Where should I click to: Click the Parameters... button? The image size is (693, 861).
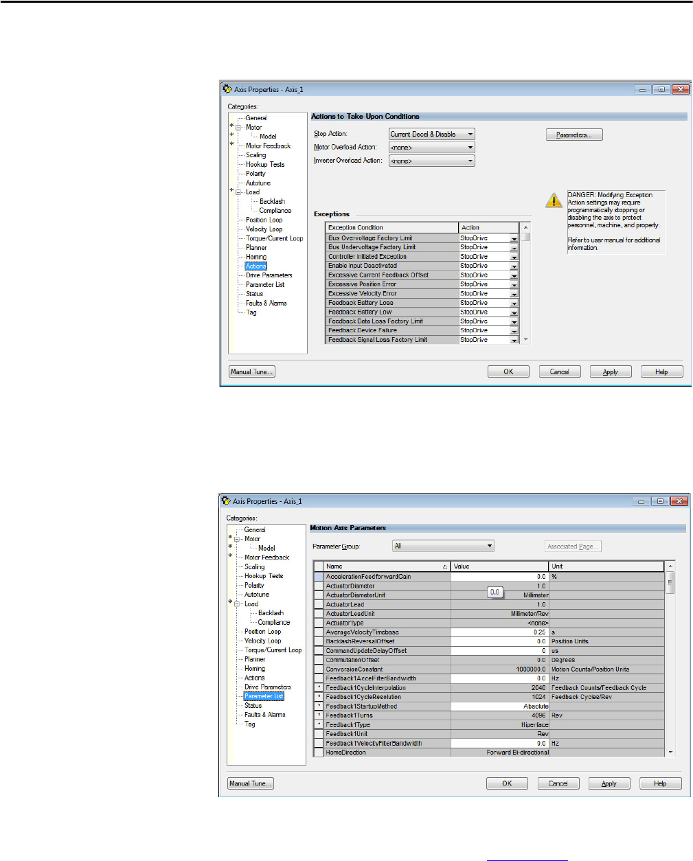(574, 135)
